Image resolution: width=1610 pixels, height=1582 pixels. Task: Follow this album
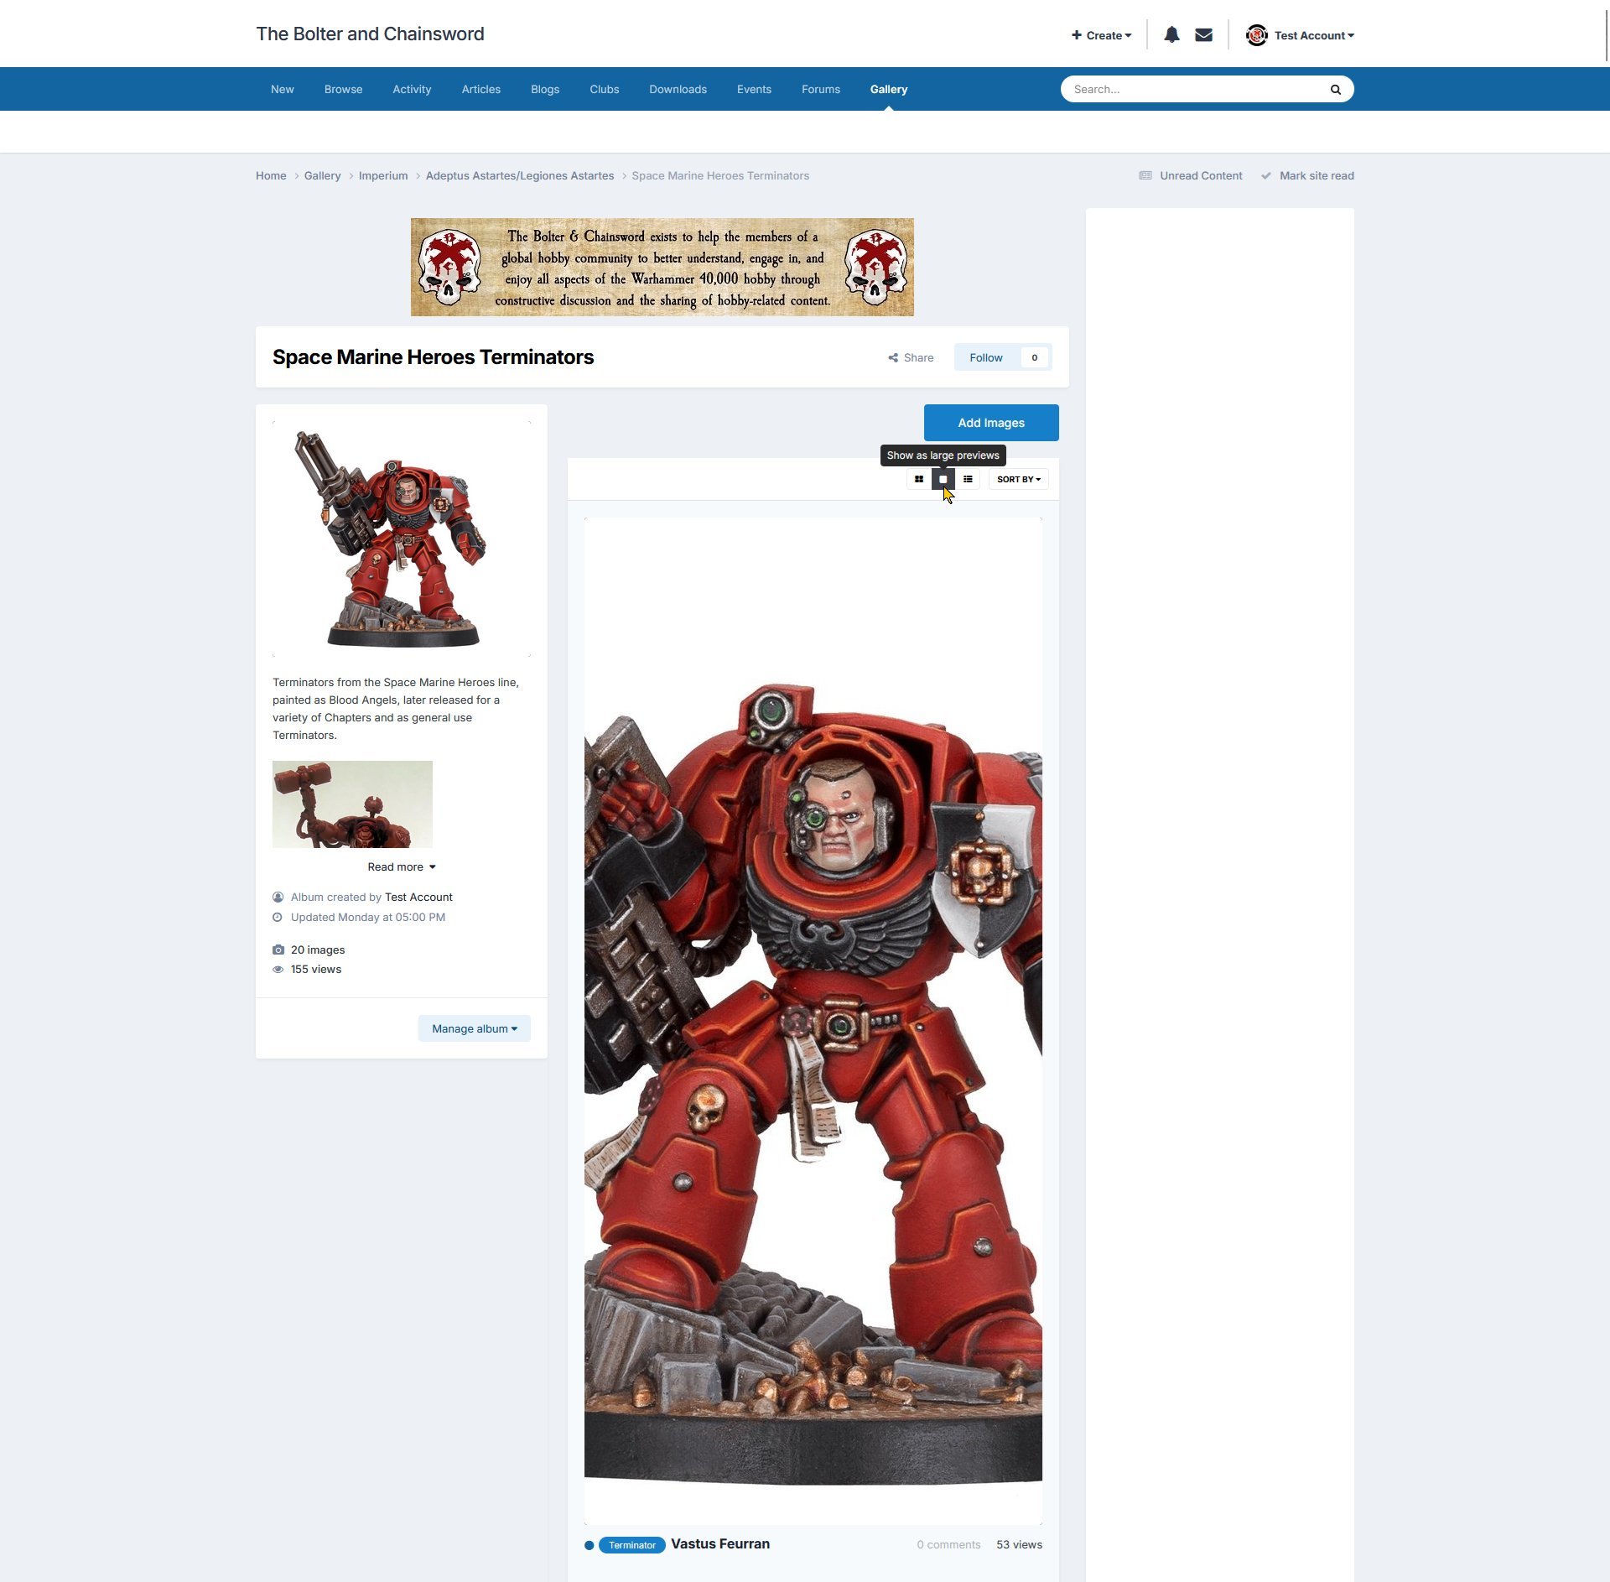(x=986, y=358)
